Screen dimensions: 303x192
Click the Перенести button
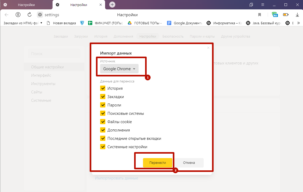click(158, 163)
